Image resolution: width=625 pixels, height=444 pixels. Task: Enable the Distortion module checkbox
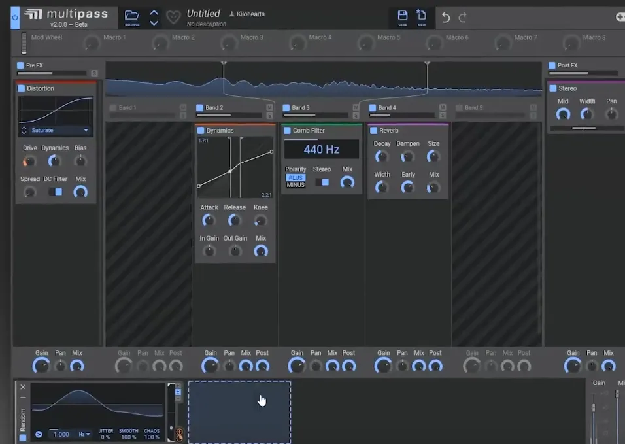(x=22, y=88)
